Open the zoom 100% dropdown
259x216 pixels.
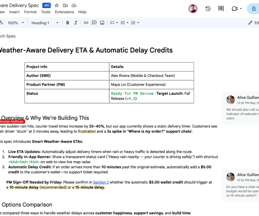(16, 23)
